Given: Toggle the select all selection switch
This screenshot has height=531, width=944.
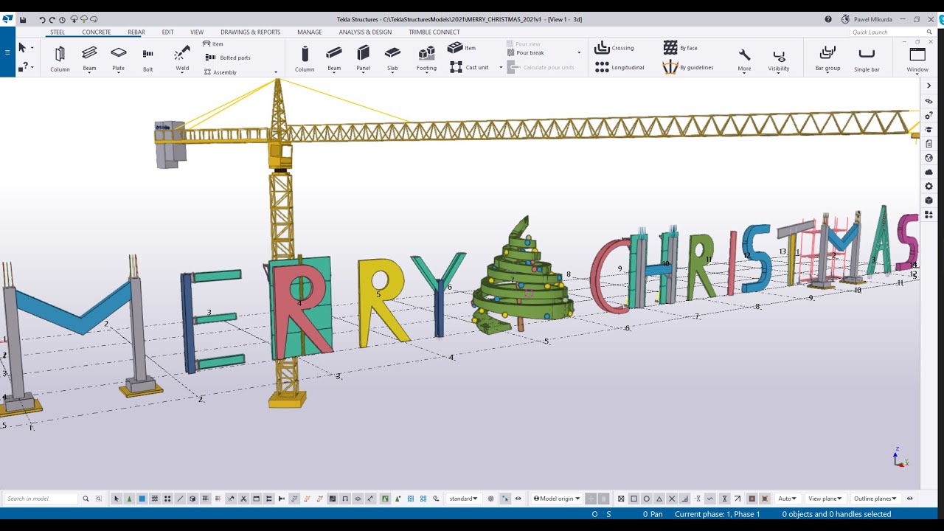Looking at the screenshot, I should tap(116, 499).
